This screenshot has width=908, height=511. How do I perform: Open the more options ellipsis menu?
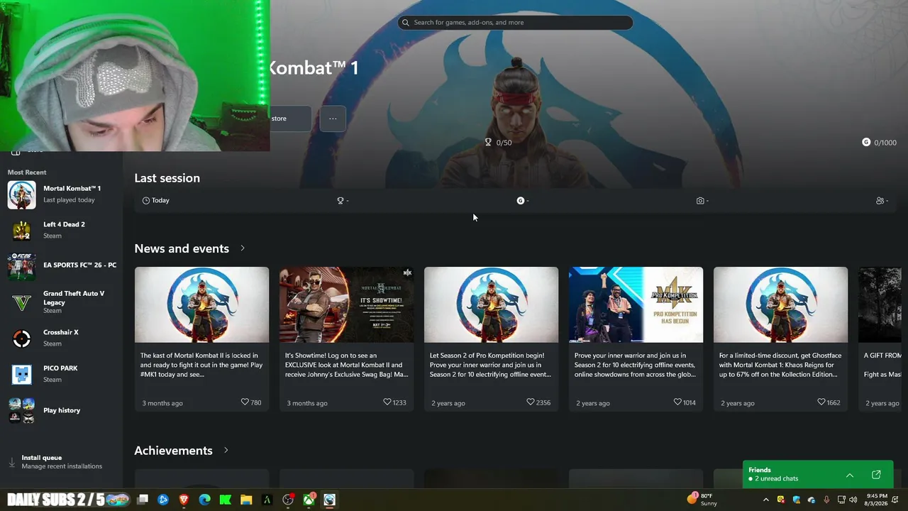(333, 119)
